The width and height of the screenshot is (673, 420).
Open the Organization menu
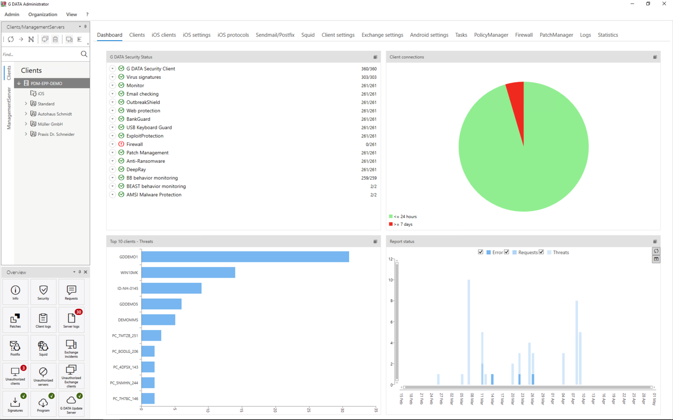tap(43, 14)
